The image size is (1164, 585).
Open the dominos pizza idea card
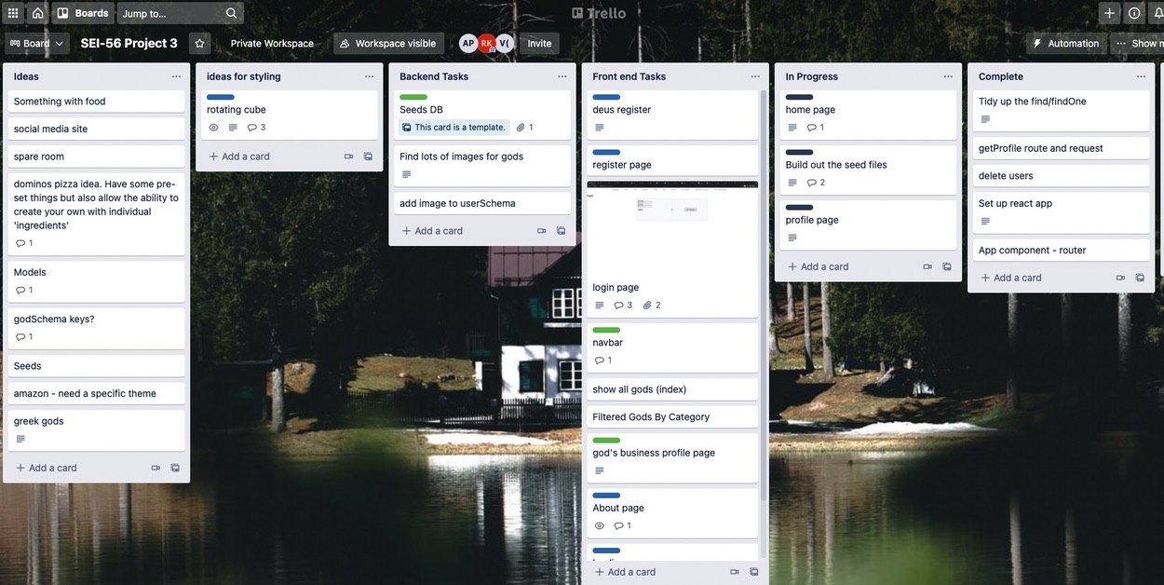(97, 213)
